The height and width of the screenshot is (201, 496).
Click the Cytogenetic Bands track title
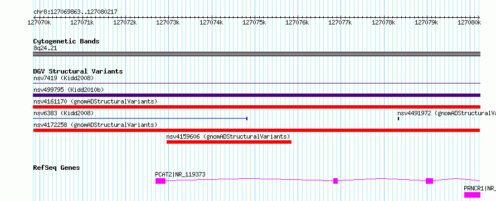[66, 41]
